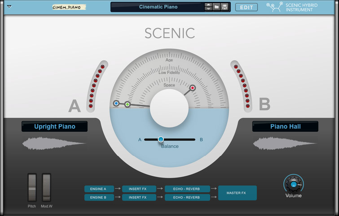Collapse the device with the fold arrow
This screenshot has height=216, width=339.
pyautogui.click(x=9, y=6)
